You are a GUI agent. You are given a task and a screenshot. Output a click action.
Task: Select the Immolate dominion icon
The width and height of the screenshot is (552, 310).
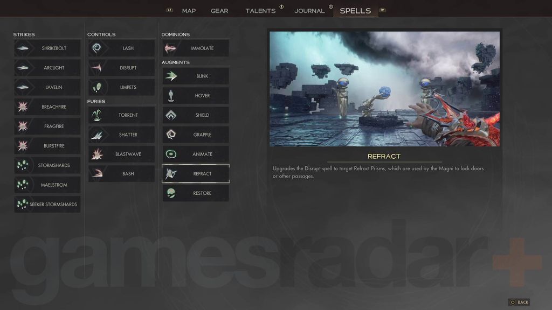[171, 48]
